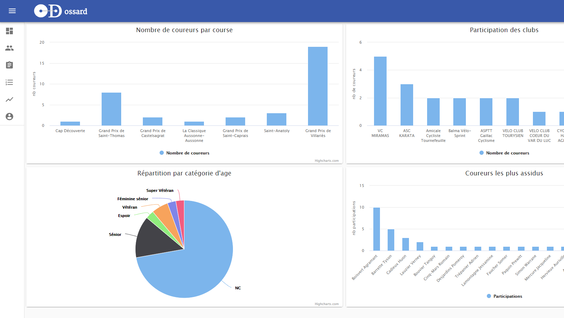Click the Boisvert Agramant bar
The image size is (564, 318).
pos(376,229)
